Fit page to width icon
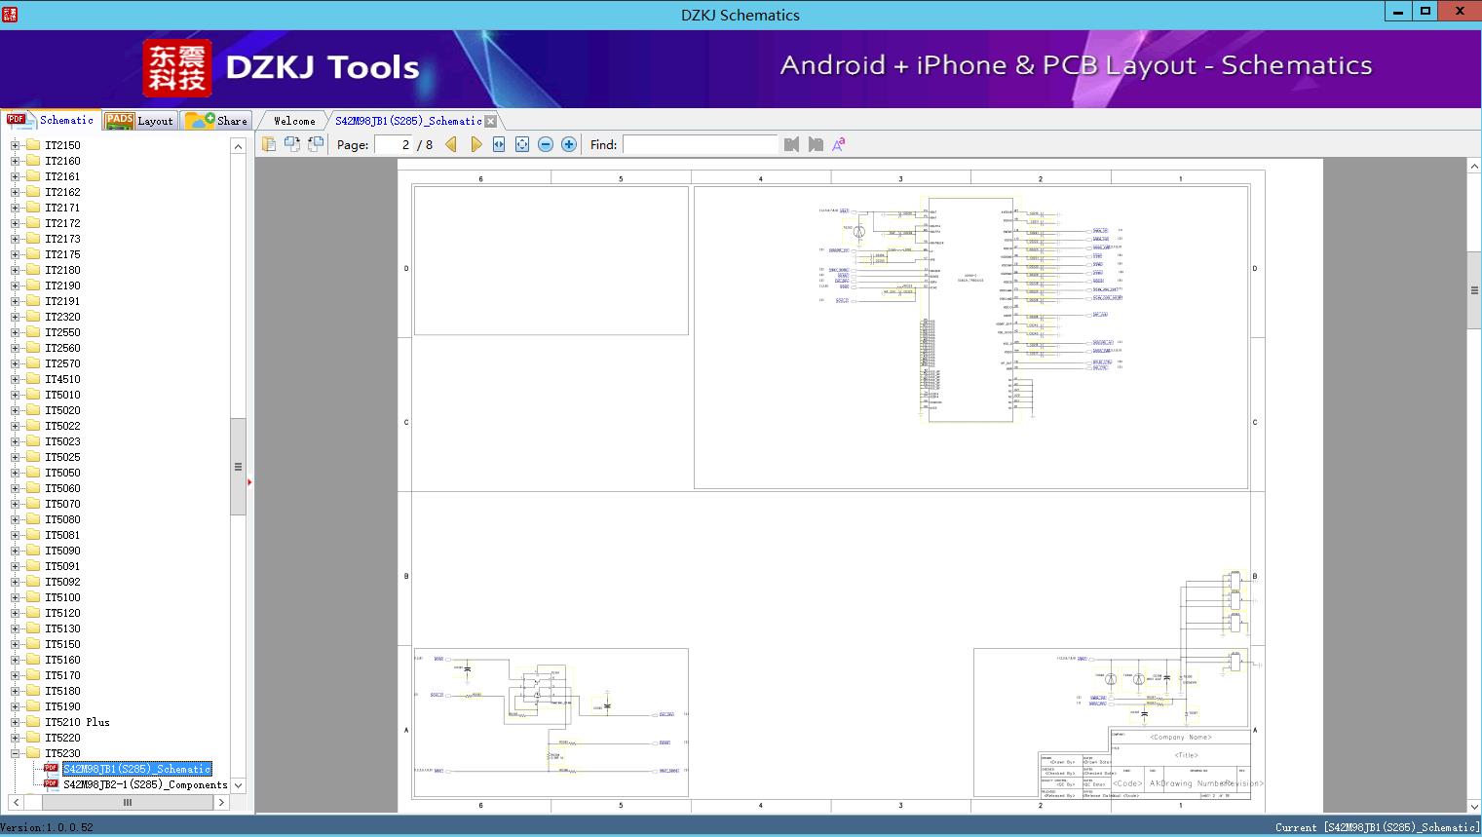The height and width of the screenshot is (837, 1482). 499,144
